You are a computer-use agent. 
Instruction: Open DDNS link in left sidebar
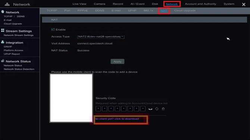21,16
